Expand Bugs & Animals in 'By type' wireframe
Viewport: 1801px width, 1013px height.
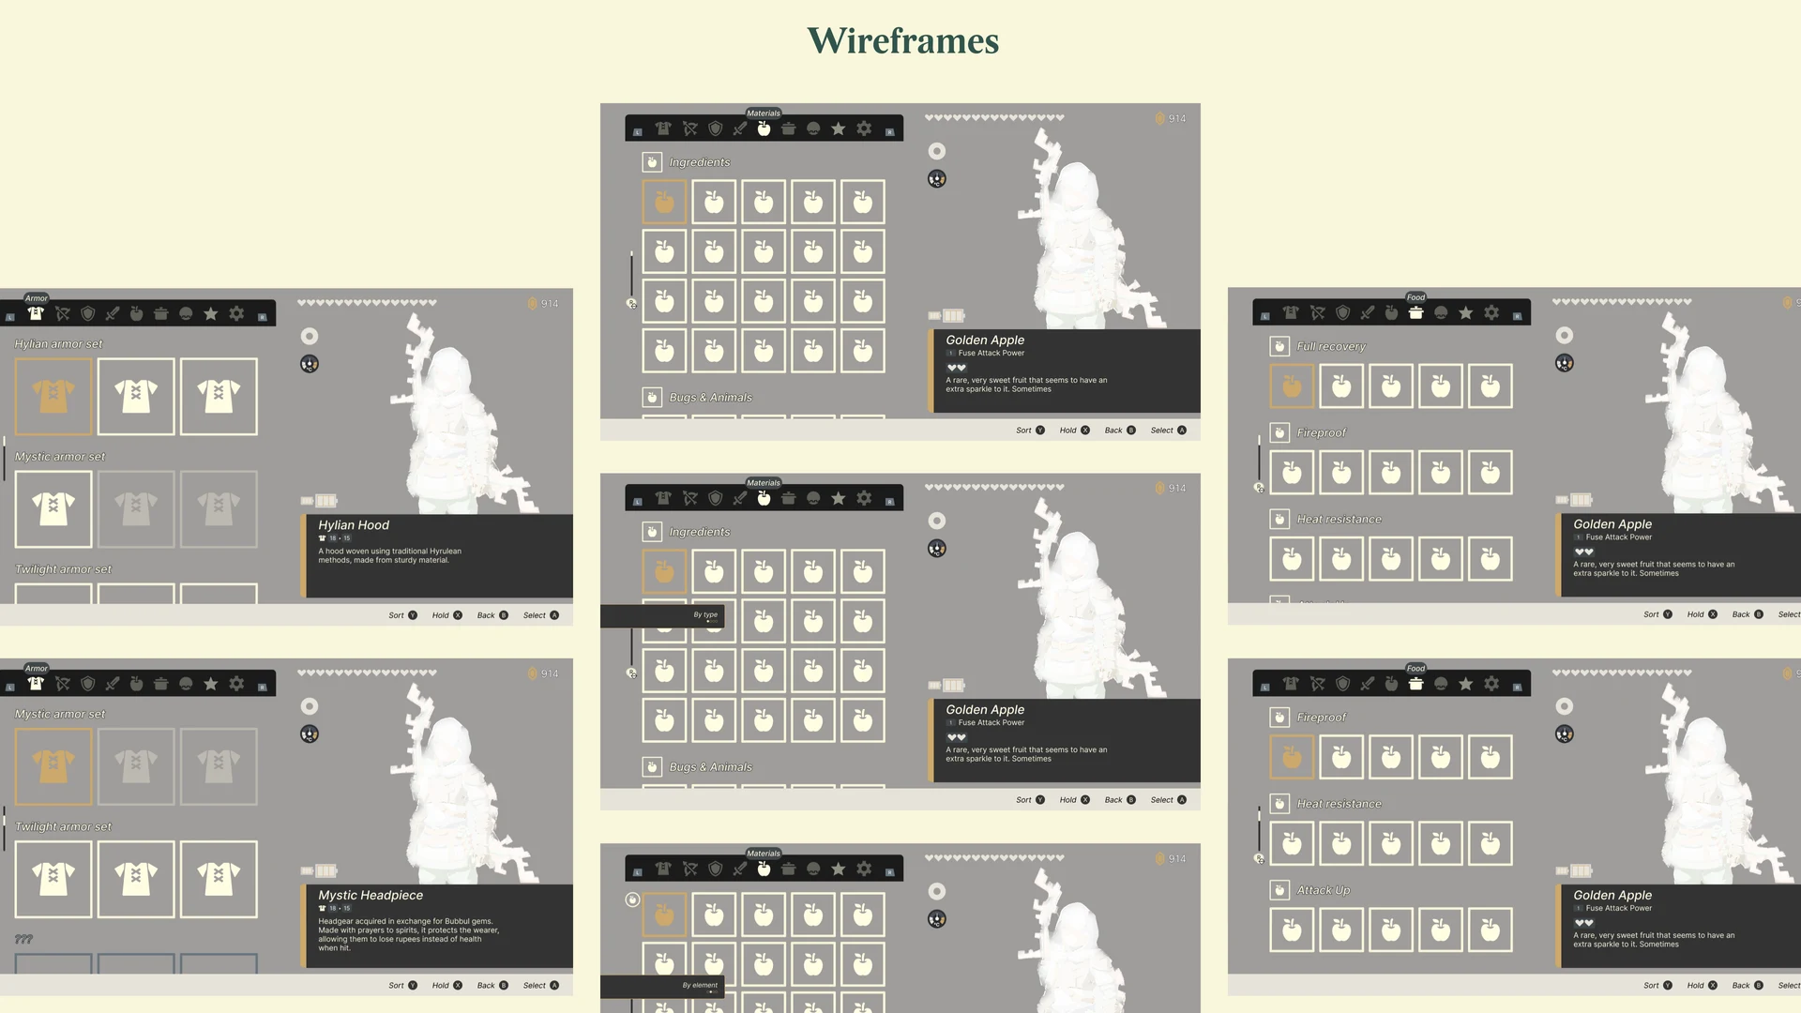(652, 767)
